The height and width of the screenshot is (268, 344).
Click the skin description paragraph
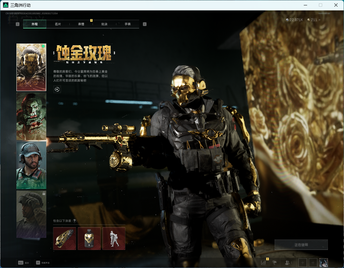point(80,76)
